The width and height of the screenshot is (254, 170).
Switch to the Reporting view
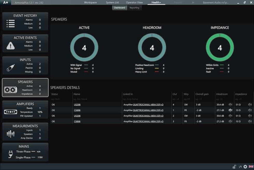134,8
